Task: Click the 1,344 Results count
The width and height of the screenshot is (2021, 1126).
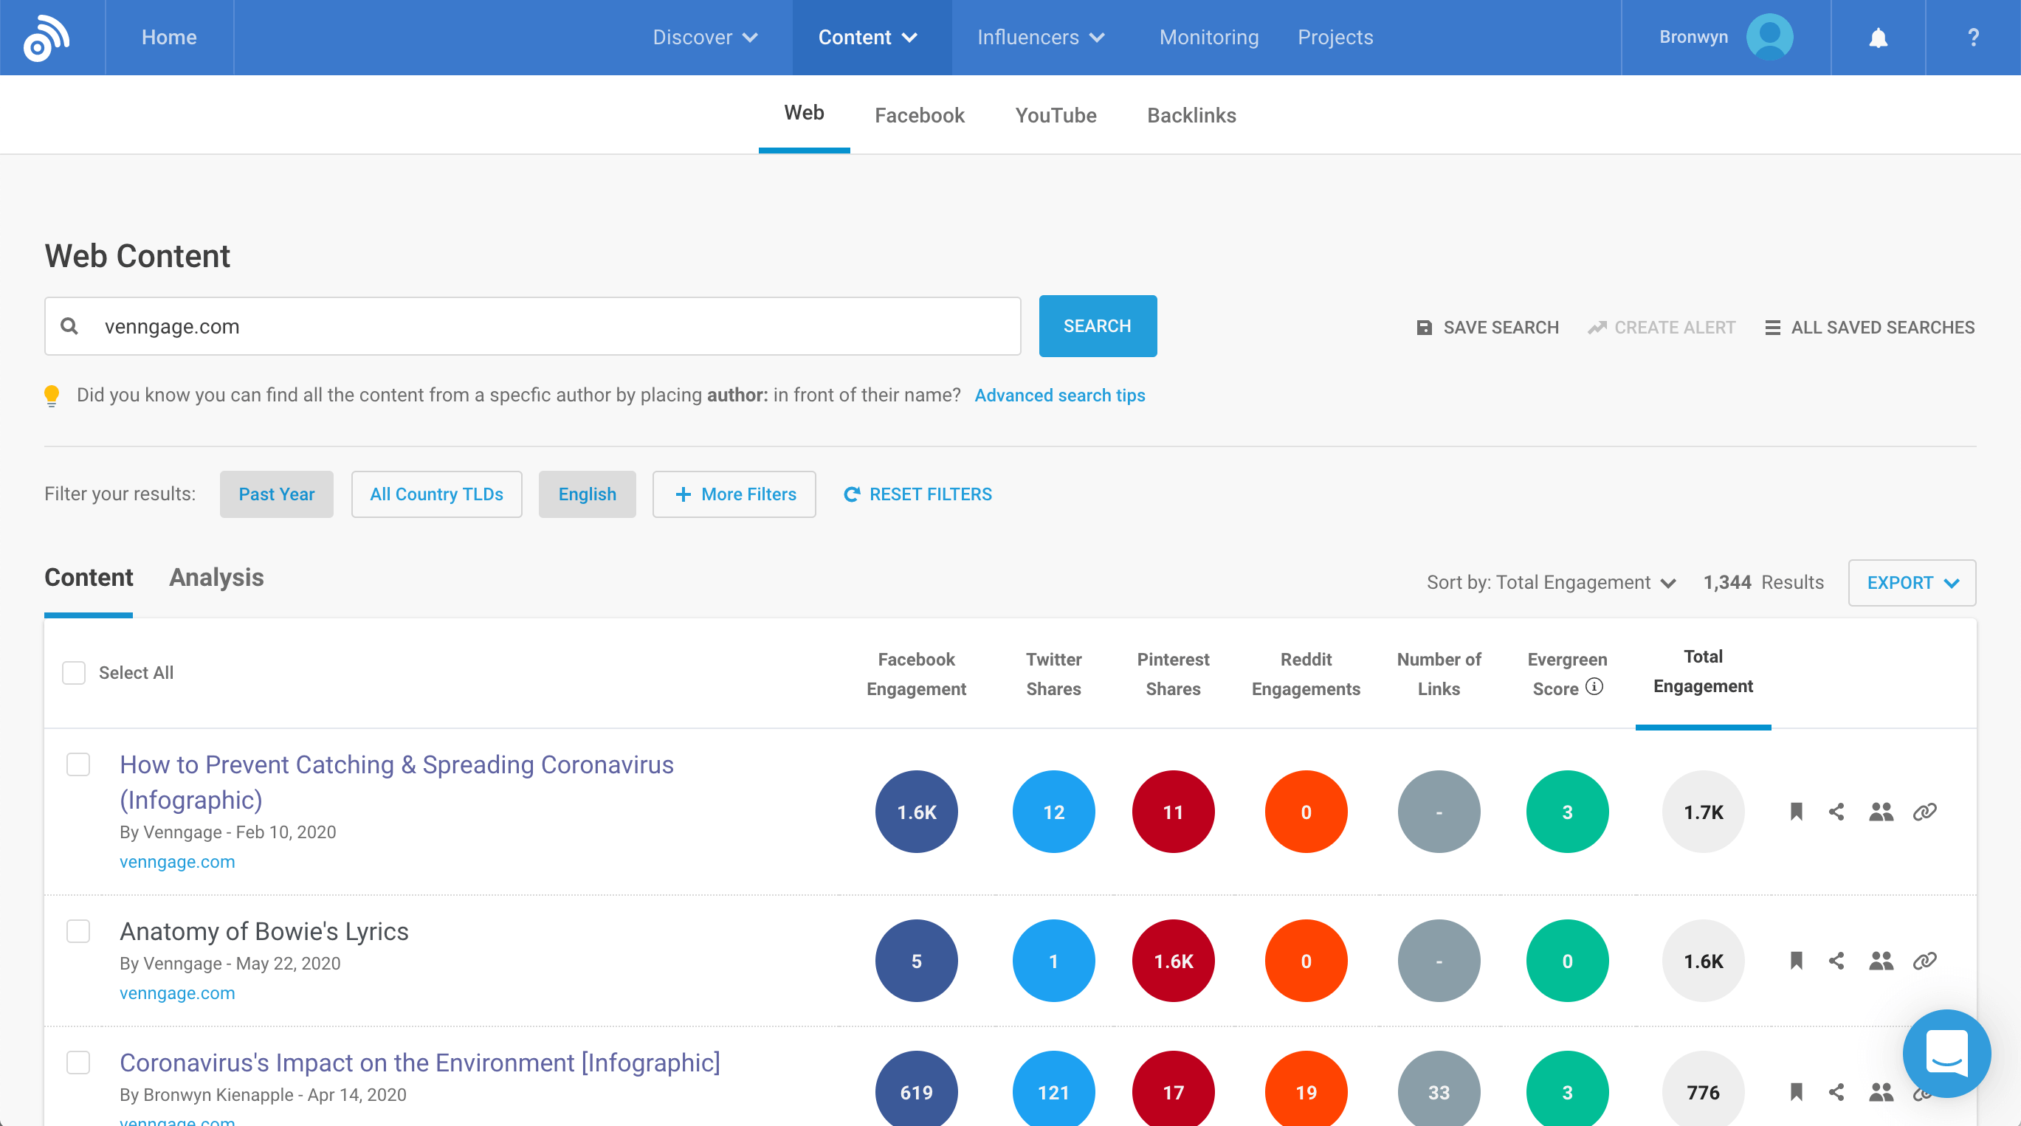Action: click(1763, 583)
